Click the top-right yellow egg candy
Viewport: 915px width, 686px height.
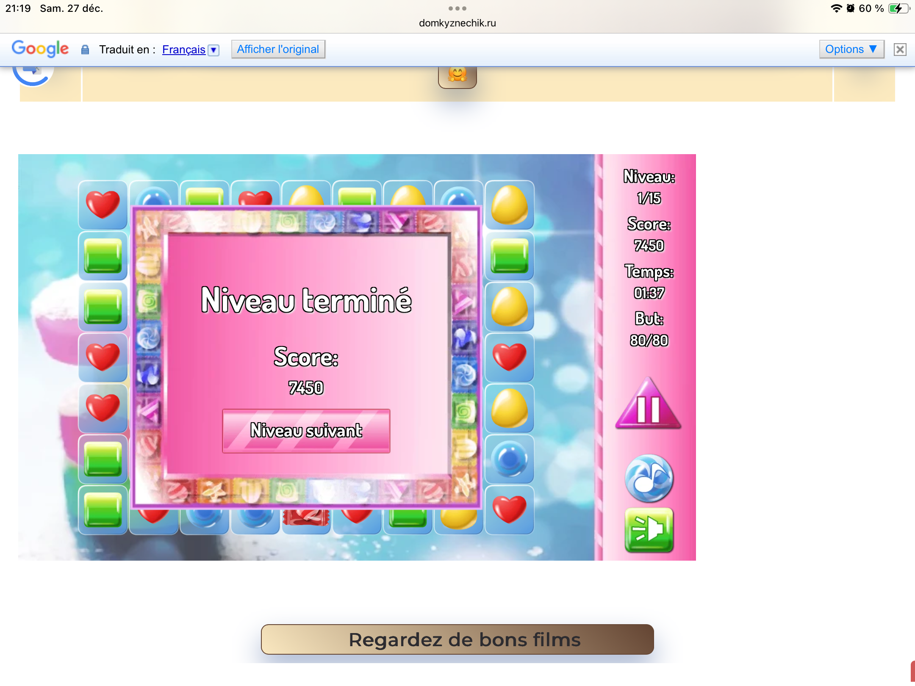pyautogui.click(x=509, y=205)
